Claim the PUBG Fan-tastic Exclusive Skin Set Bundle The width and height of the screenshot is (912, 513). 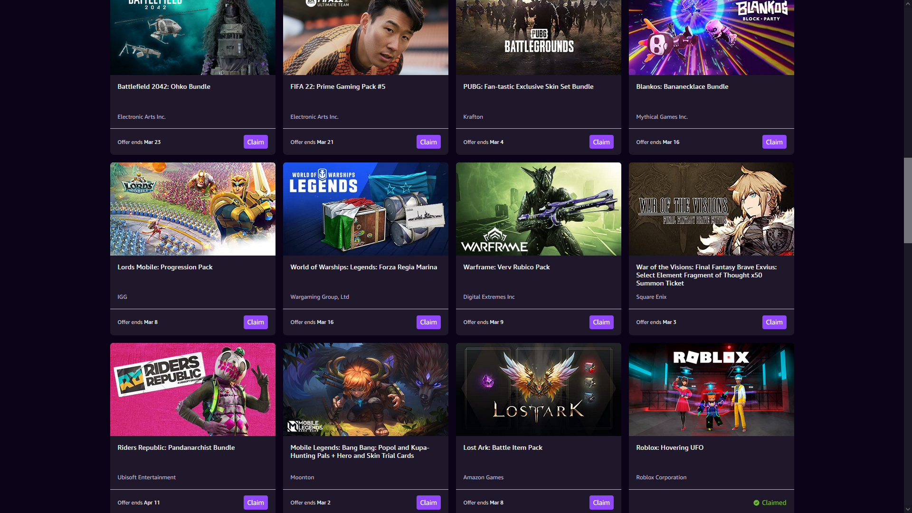coord(601,142)
